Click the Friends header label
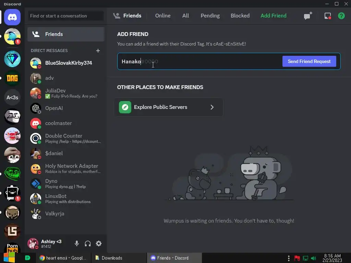351x263 pixels. (132, 16)
